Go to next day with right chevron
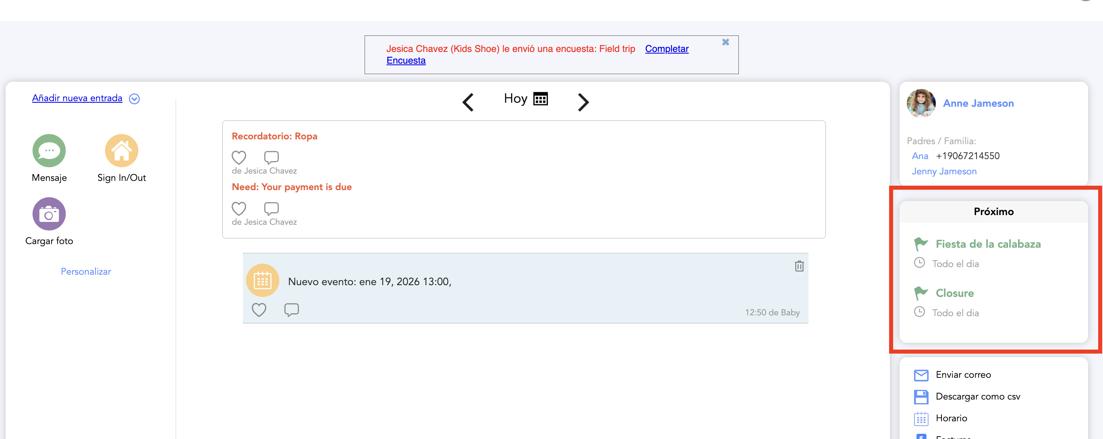The height and width of the screenshot is (439, 1103). click(x=583, y=102)
